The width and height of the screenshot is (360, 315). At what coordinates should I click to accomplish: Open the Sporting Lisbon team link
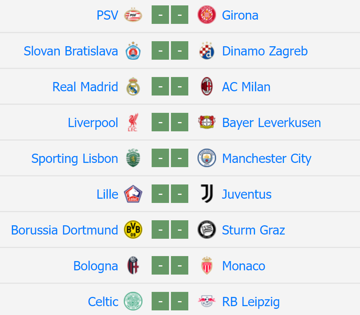click(74, 159)
